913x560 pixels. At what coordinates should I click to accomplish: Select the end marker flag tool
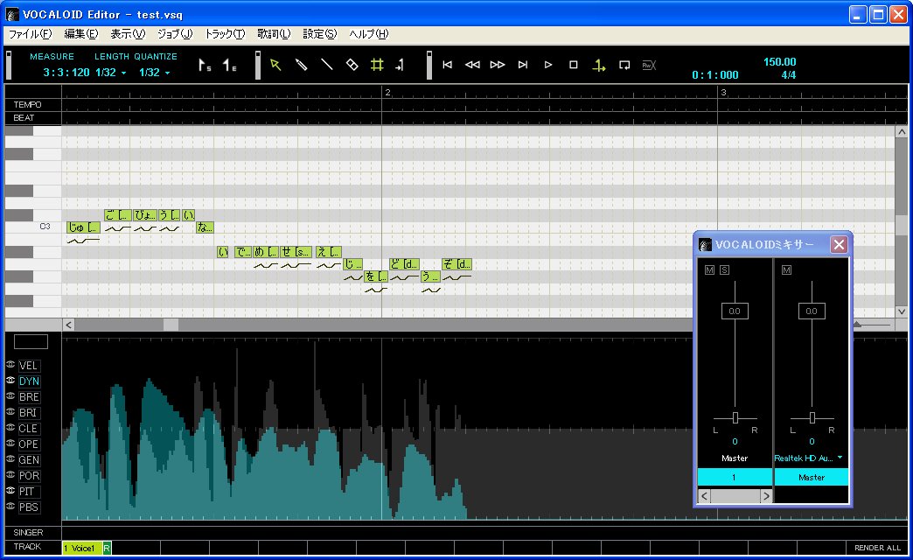coord(230,66)
